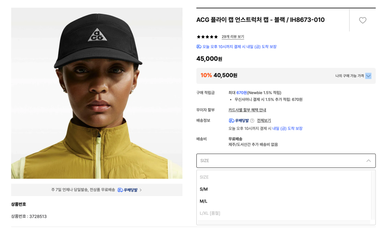The width and height of the screenshot is (381, 236).
Task: Click the ACG cap product image
Action: pyautogui.click(x=97, y=93)
